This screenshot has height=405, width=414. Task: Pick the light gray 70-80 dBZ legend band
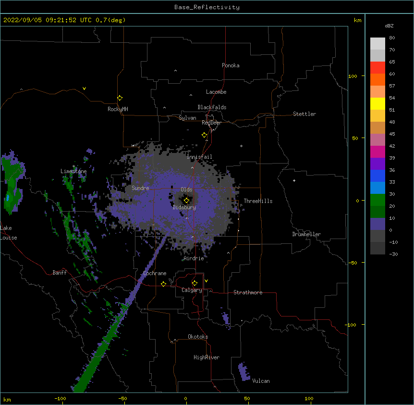[x=377, y=44]
